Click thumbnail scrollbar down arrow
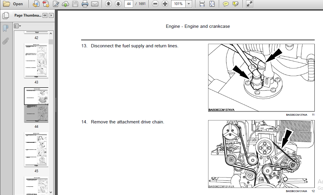The width and height of the screenshot is (323, 195). 51,192
